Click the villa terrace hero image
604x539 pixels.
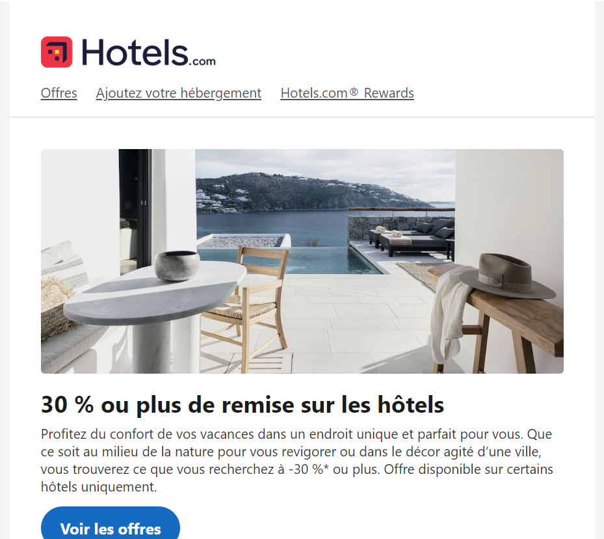(302, 261)
